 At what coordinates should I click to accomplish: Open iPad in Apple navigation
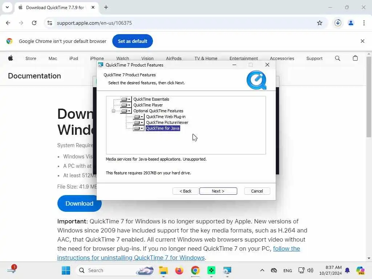tap(73, 58)
